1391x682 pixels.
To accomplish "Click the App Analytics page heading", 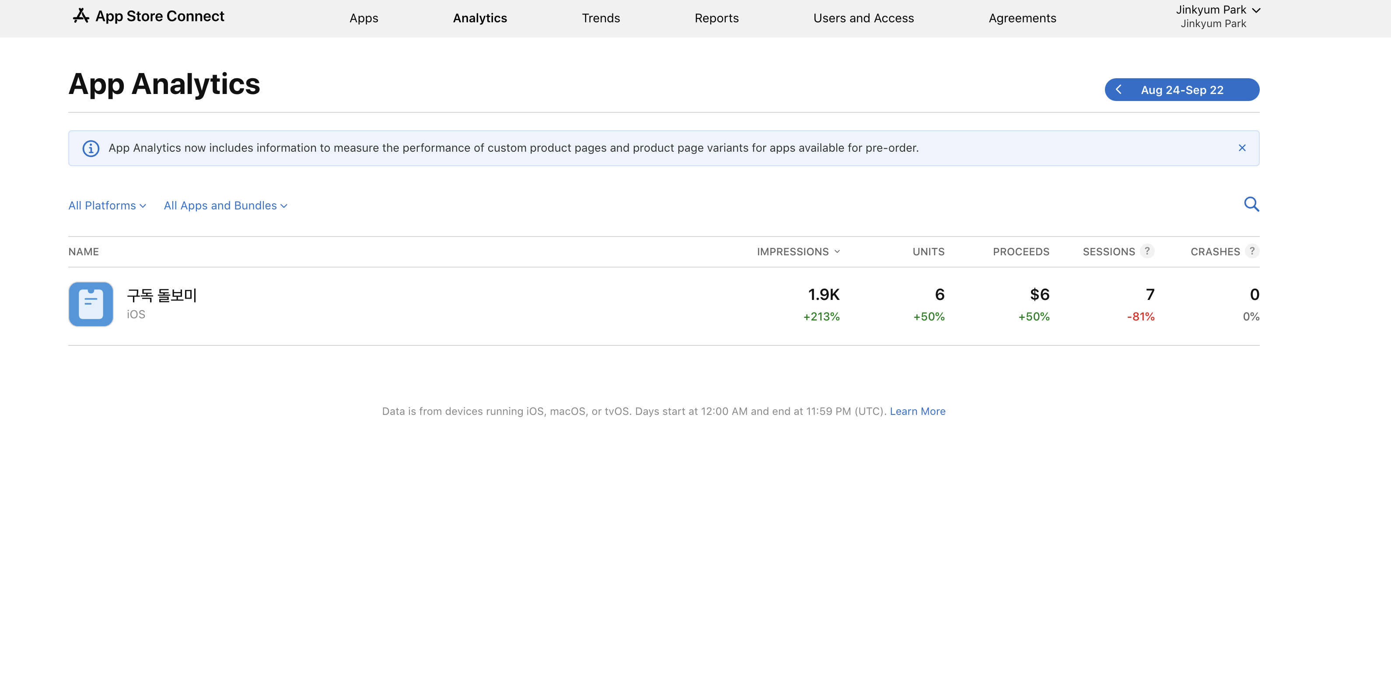I will (x=164, y=84).
